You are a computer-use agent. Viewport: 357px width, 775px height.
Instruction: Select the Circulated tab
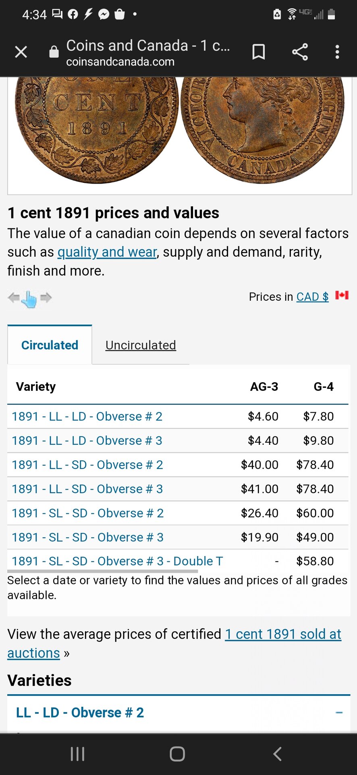pyautogui.click(x=50, y=345)
